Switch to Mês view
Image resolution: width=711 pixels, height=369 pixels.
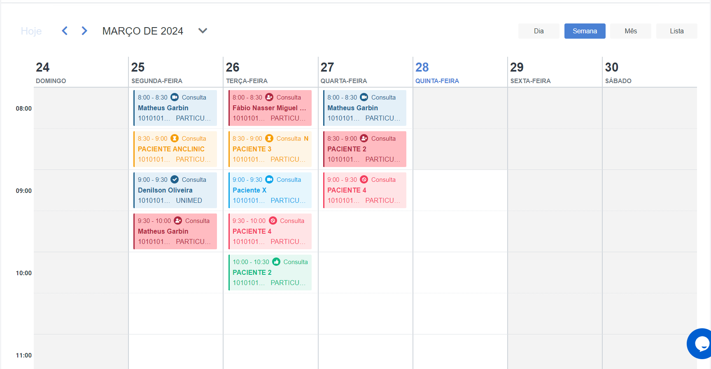coord(631,31)
